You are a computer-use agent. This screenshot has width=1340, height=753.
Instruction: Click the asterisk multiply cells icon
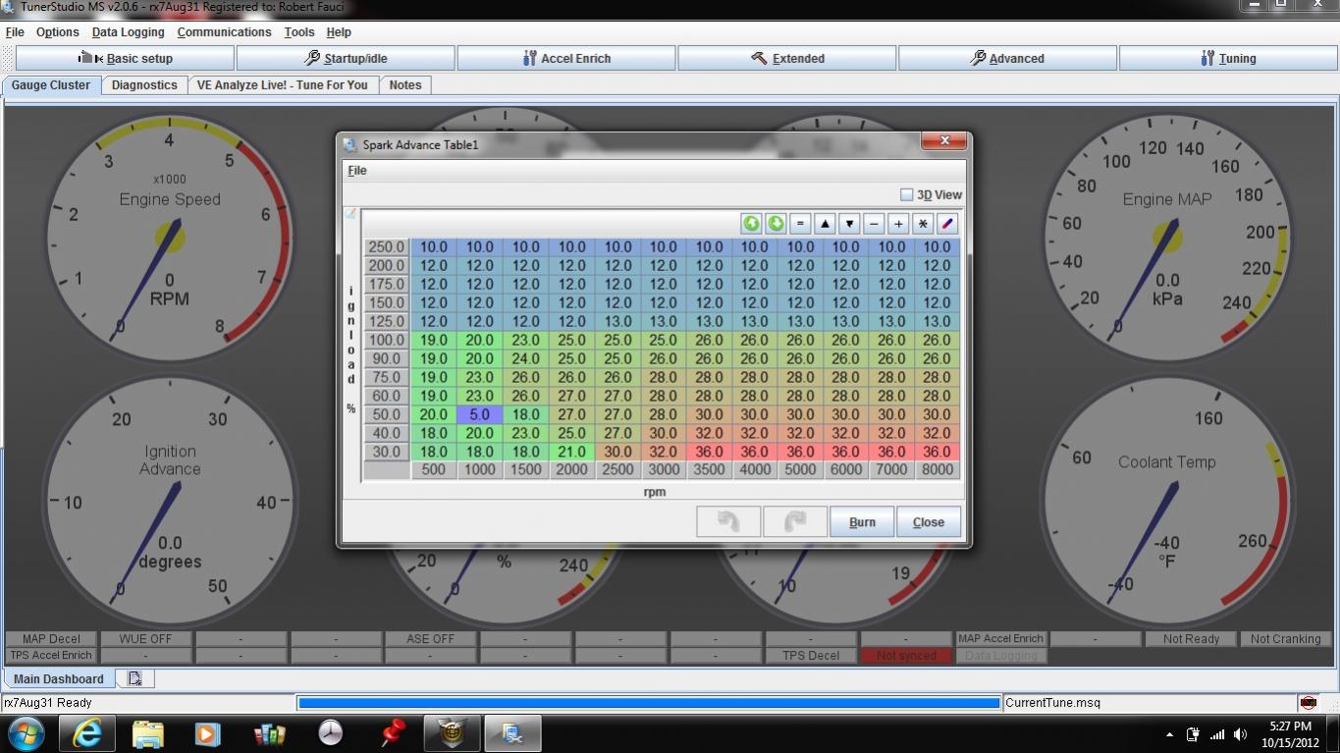[923, 224]
